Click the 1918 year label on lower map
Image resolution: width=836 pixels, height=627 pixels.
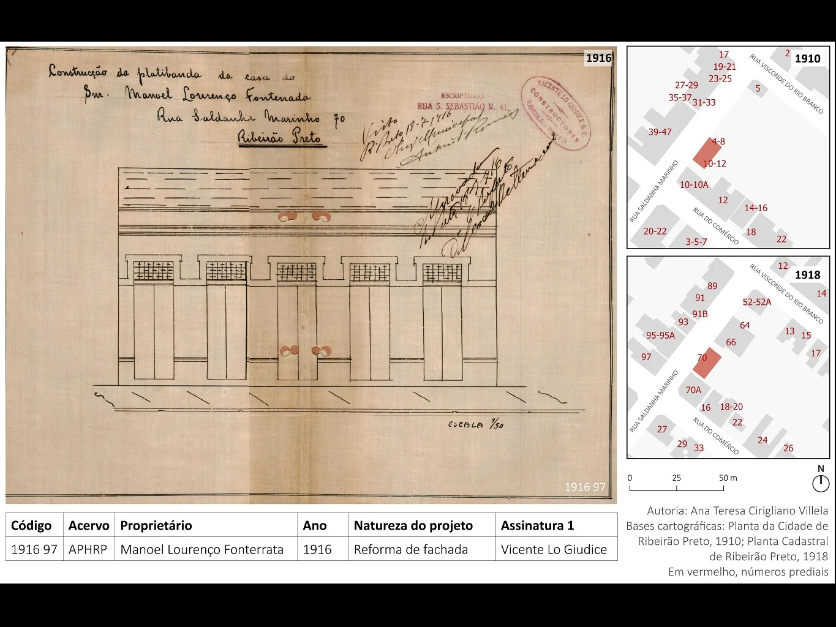tap(807, 275)
